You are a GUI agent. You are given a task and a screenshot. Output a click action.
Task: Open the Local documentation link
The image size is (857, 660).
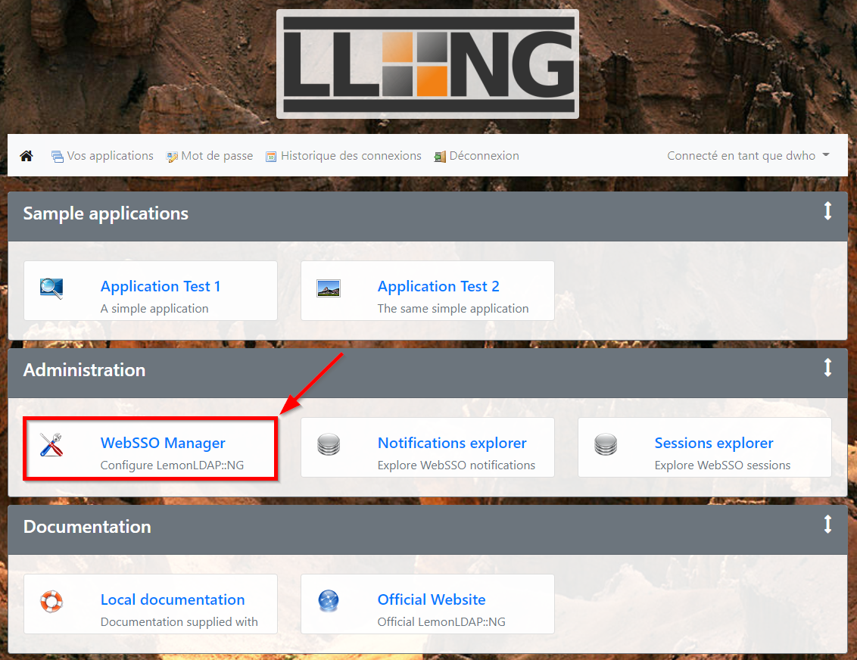(173, 600)
